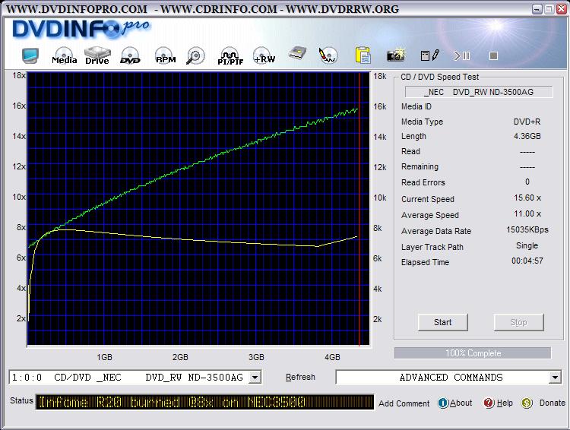This screenshot has height=430, width=570.
Task: Click the 16x left axis label
Action: pos(19,106)
